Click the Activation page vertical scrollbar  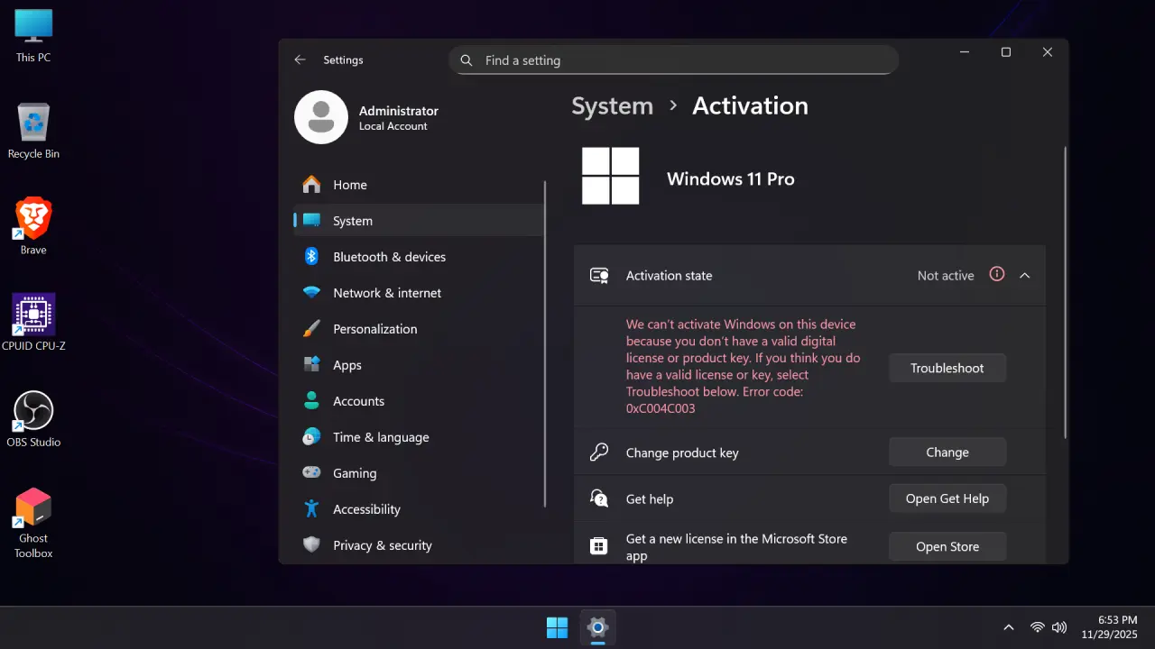1066,293
